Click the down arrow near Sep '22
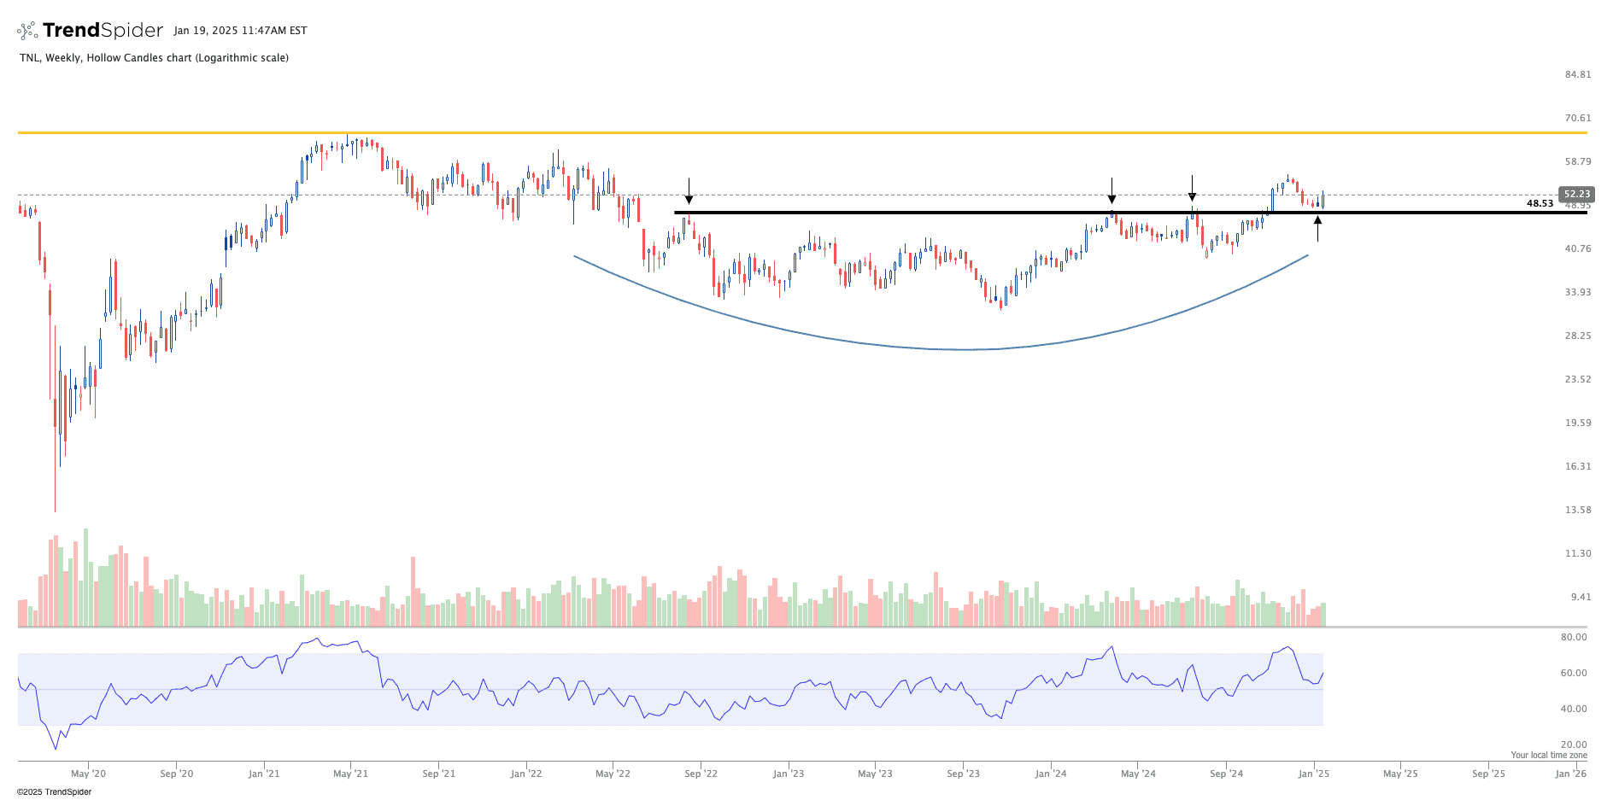1613x800 pixels. (689, 190)
